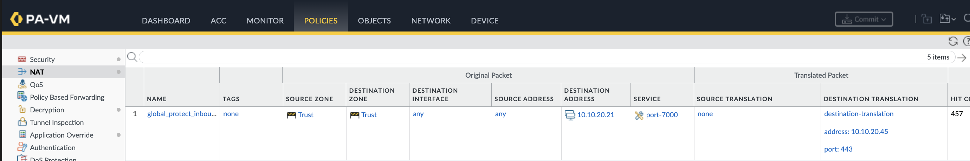Select the POLICIES tab

[x=321, y=21]
